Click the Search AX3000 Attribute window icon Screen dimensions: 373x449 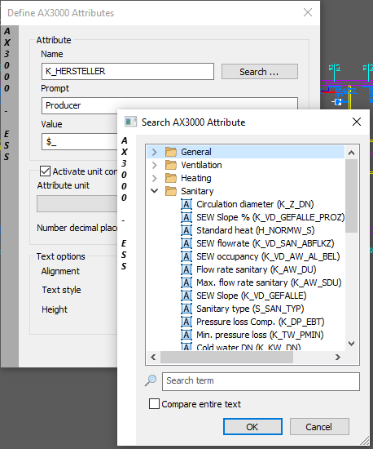point(131,122)
